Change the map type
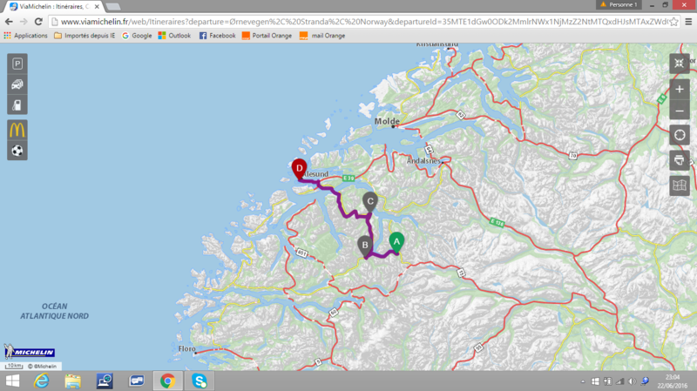The height and width of the screenshot is (391, 697). (x=680, y=185)
